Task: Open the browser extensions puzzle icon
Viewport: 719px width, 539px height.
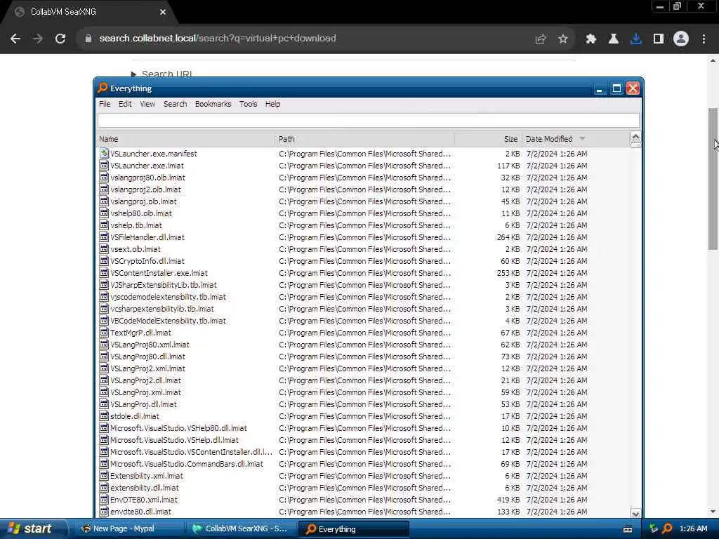Action: click(x=591, y=39)
